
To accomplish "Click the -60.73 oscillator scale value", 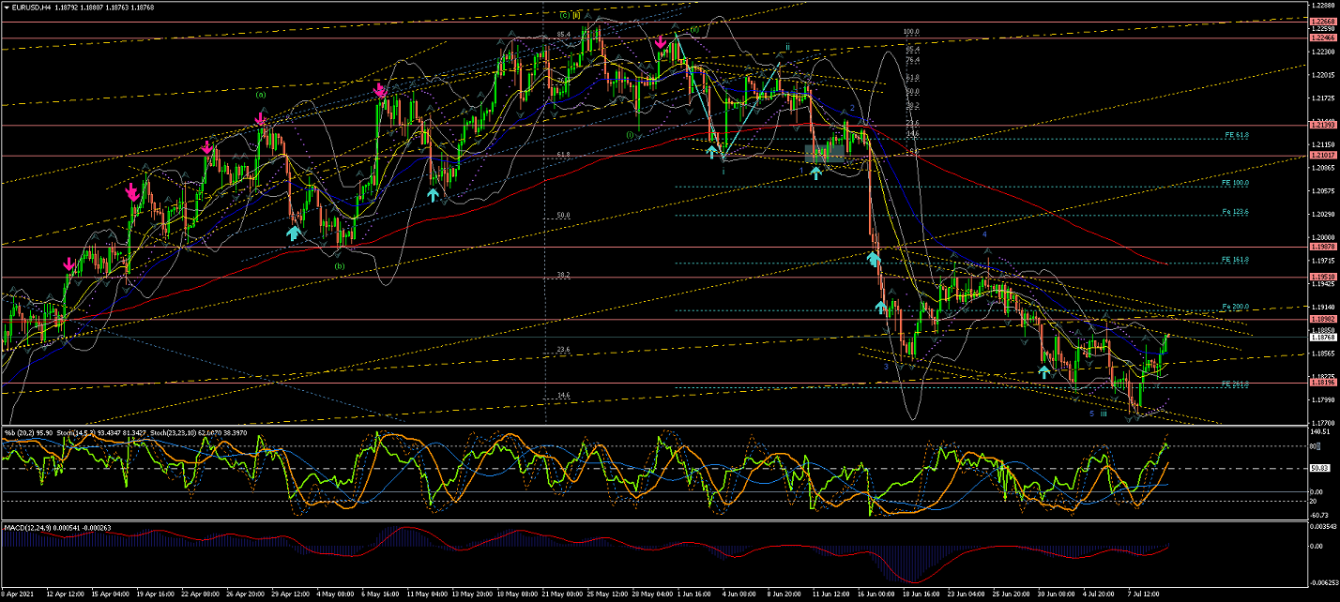I will (x=1319, y=516).
